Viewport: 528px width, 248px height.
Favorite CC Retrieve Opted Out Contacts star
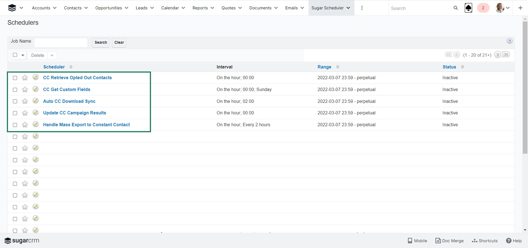[x=25, y=78]
